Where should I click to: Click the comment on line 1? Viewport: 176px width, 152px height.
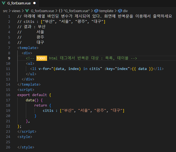coord(95,16)
